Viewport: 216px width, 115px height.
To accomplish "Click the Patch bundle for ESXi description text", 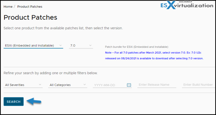I will pyautogui.click(x=136, y=47).
